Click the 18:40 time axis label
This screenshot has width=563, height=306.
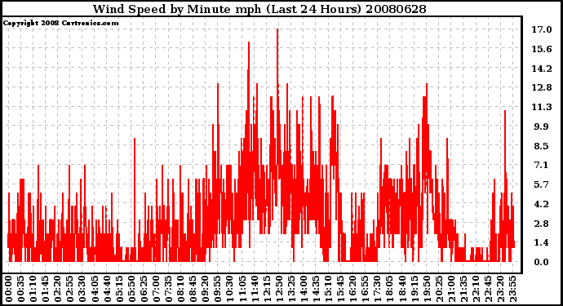[401, 290]
